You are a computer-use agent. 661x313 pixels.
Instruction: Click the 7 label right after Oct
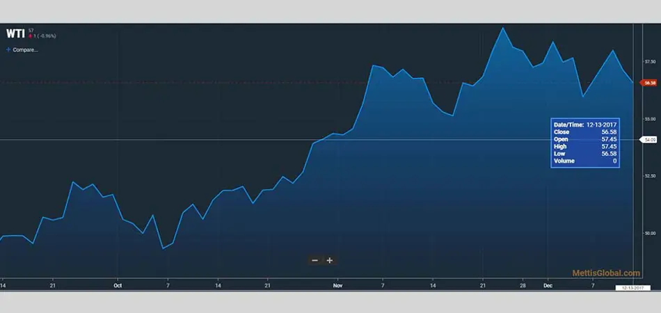(x=168, y=285)
